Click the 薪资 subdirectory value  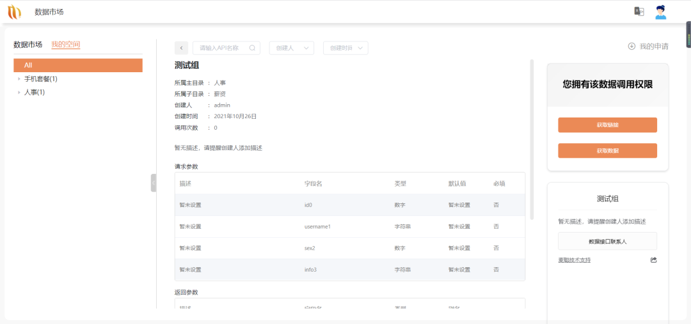click(220, 94)
